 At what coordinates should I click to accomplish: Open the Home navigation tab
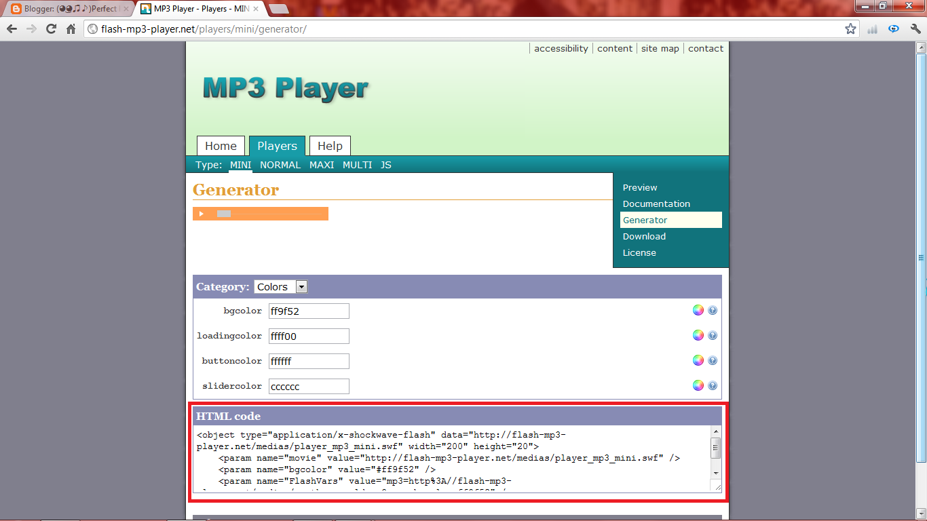221,146
